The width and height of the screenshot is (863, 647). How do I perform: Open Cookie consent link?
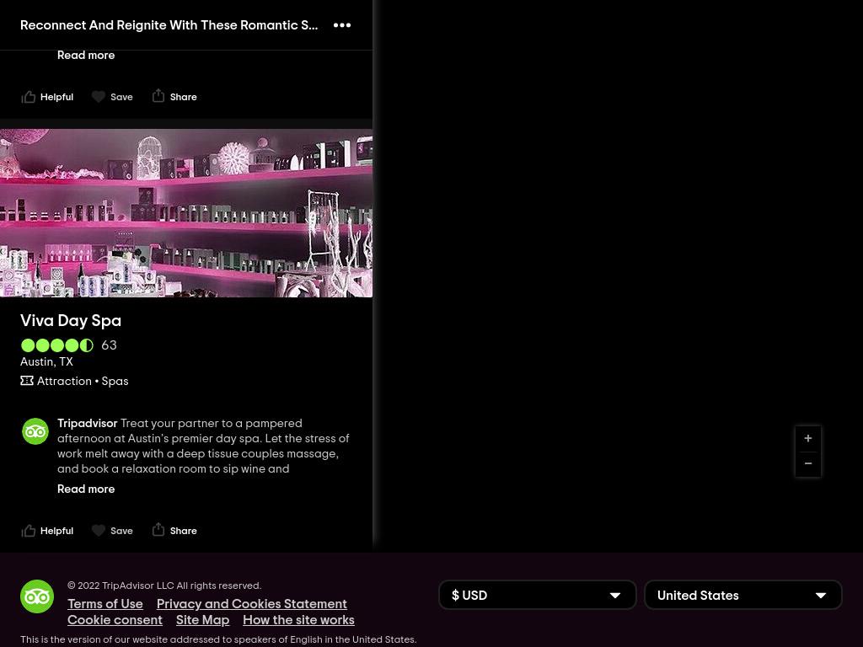click(115, 620)
